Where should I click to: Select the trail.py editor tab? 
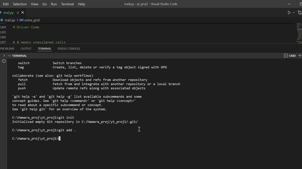8,13
